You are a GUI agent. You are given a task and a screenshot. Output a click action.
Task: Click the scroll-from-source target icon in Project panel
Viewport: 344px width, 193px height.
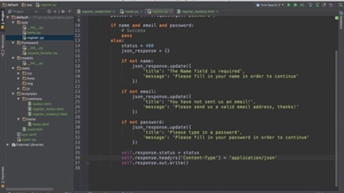[49, 11]
